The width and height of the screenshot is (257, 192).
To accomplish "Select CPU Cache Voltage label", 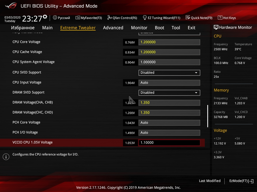I will click(x=27, y=52).
